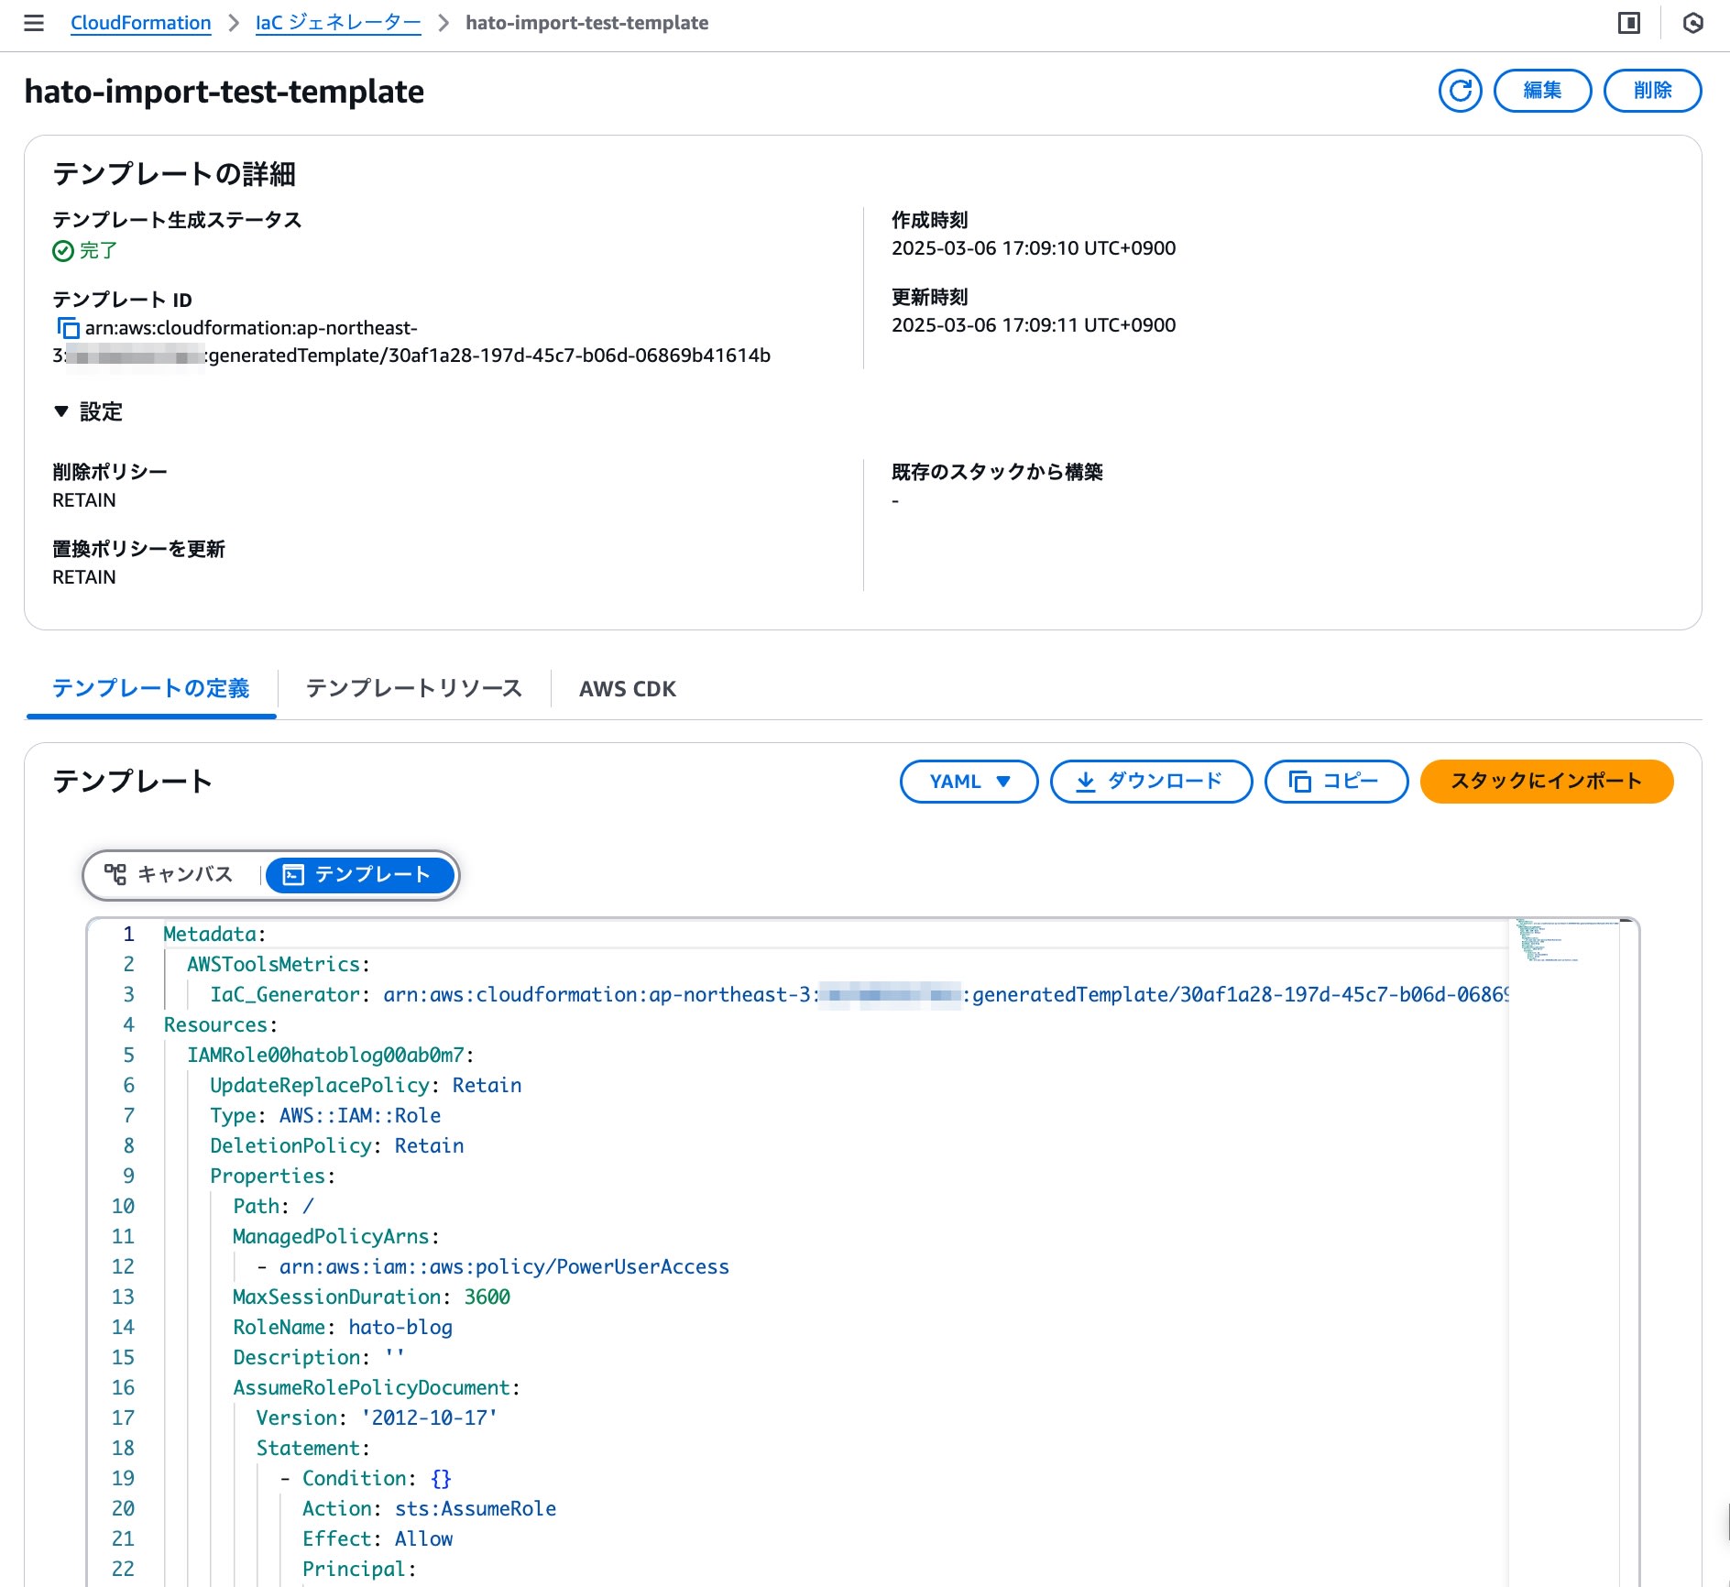Open the YAML format dropdown
The height and width of the screenshot is (1587, 1730).
pyautogui.click(x=969, y=782)
